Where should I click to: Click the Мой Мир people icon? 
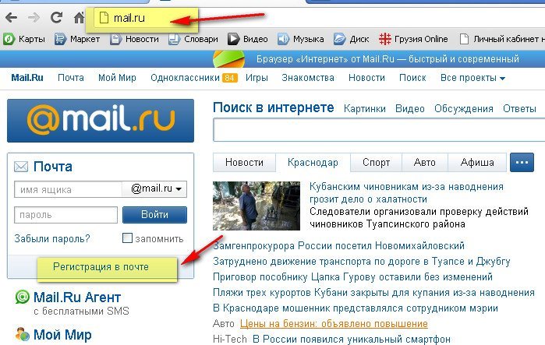click(23, 334)
